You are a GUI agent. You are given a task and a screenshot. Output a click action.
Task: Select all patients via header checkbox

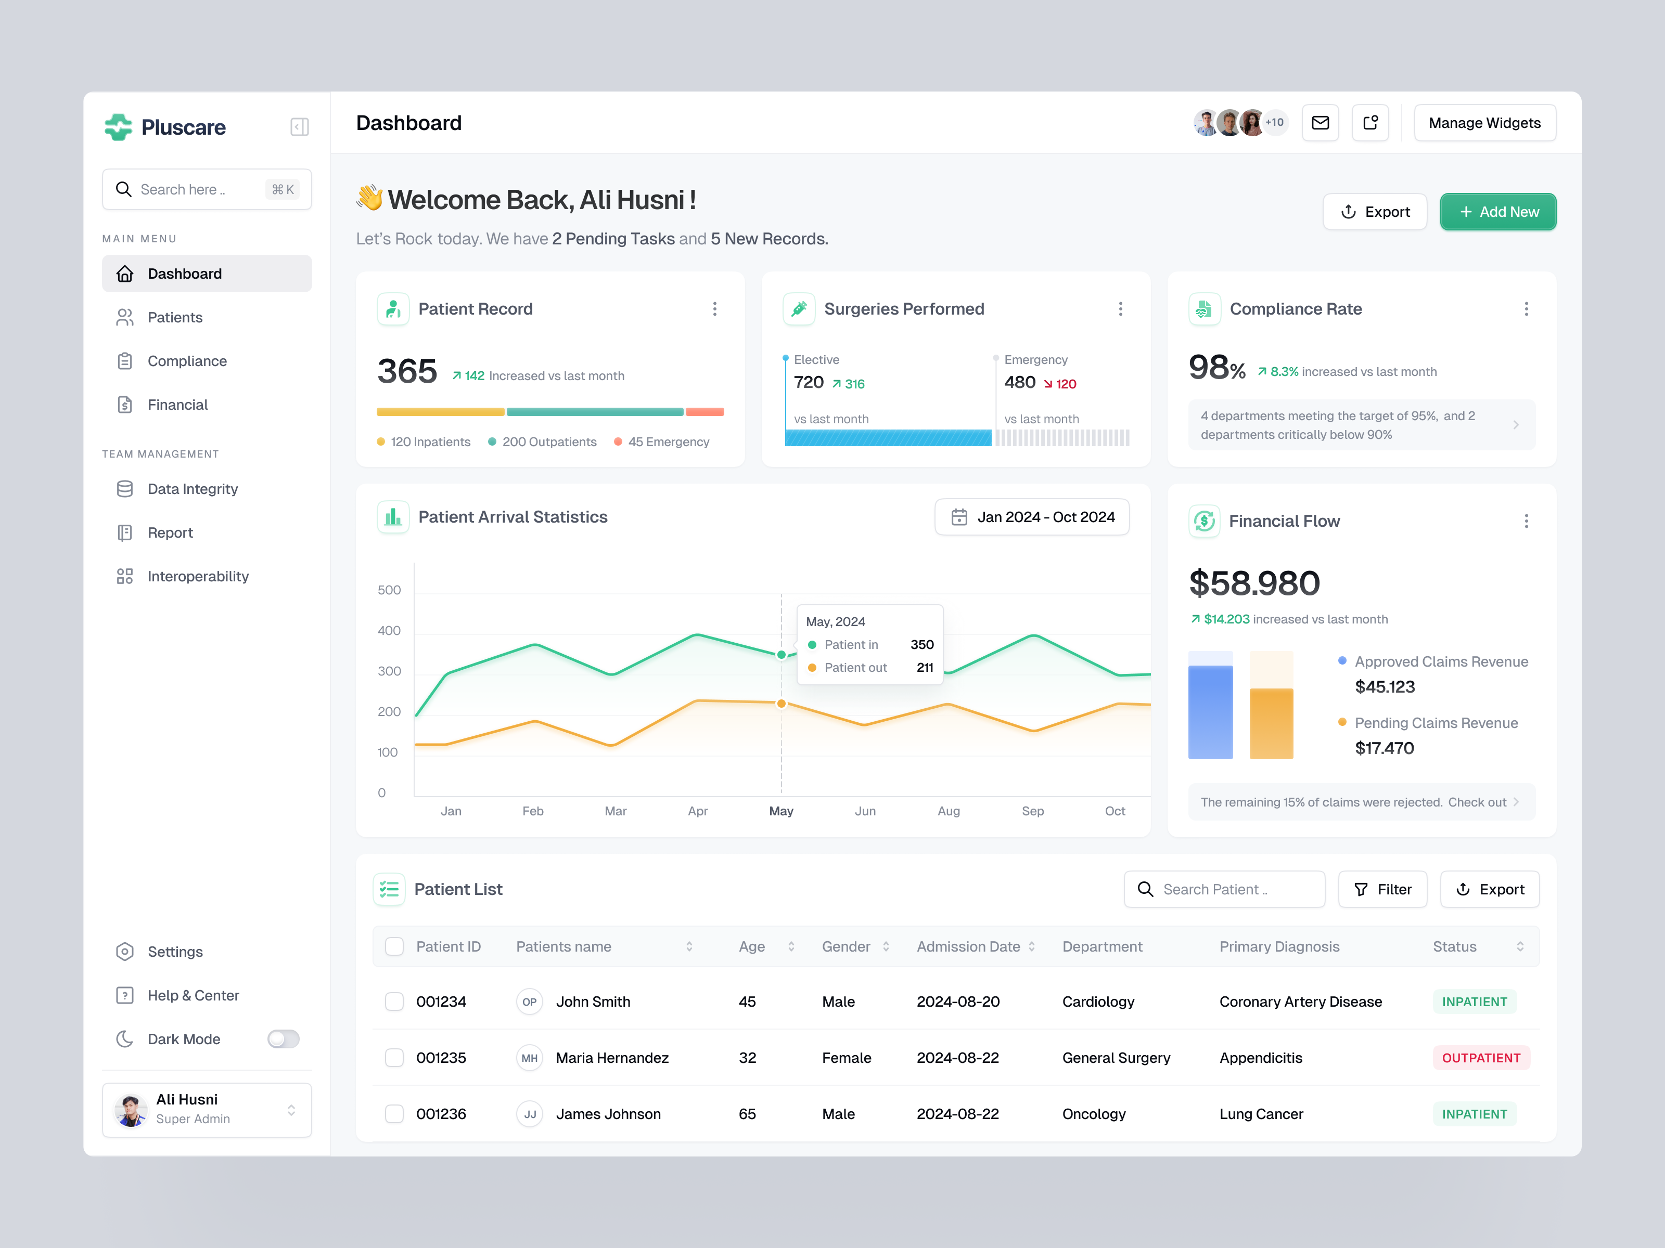(394, 946)
